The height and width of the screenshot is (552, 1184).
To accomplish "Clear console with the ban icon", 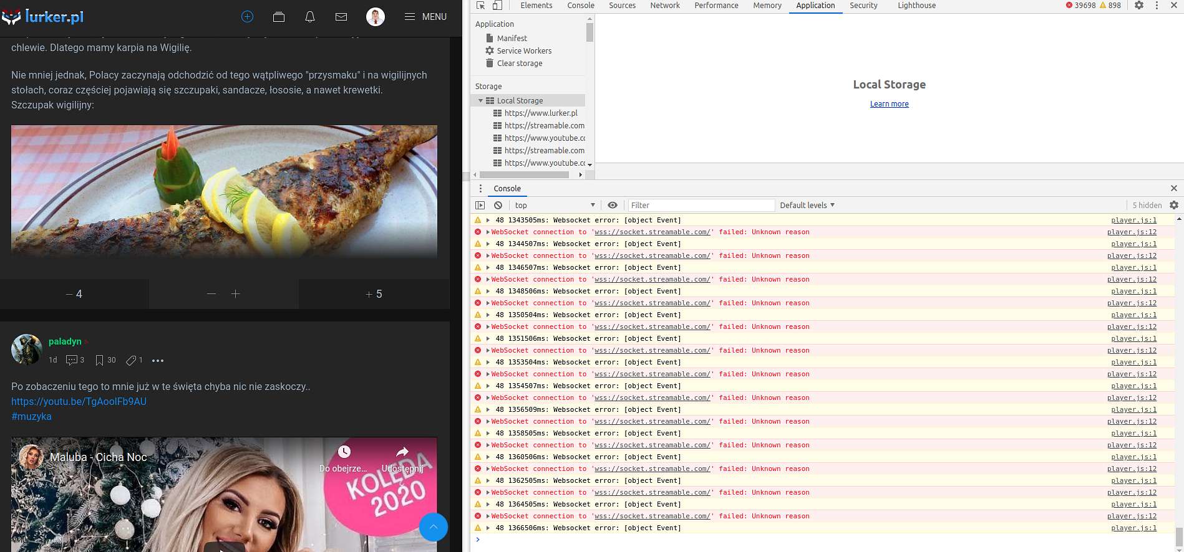I will (x=498, y=205).
